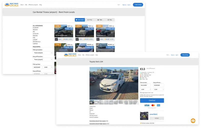Open the Toyota Yaris 104 car card
This screenshot has height=128, width=201.
[84, 31]
